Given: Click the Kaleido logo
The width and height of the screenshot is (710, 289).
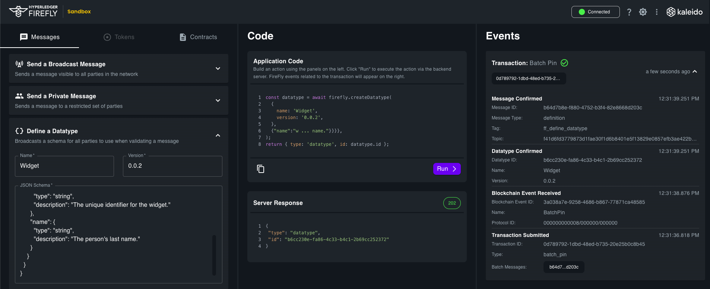Looking at the screenshot, I should click(x=684, y=12).
